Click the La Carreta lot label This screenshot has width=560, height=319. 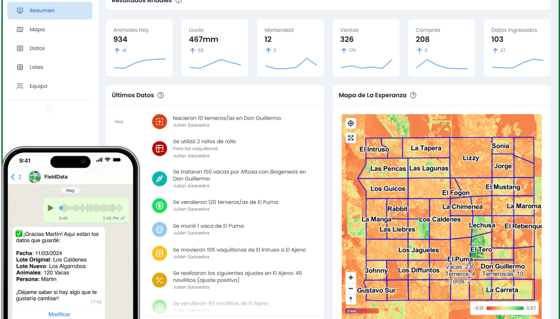pos(502,290)
